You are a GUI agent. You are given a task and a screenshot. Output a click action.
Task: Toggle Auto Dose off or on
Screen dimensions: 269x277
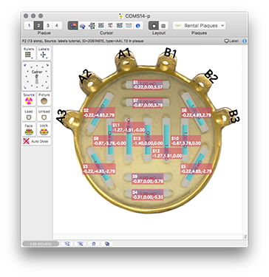pyautogui.click(x=37, y=141)
